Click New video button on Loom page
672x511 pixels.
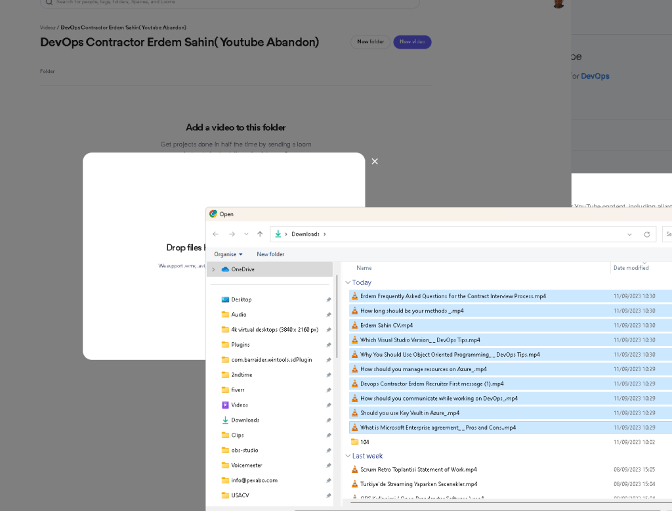412,42
